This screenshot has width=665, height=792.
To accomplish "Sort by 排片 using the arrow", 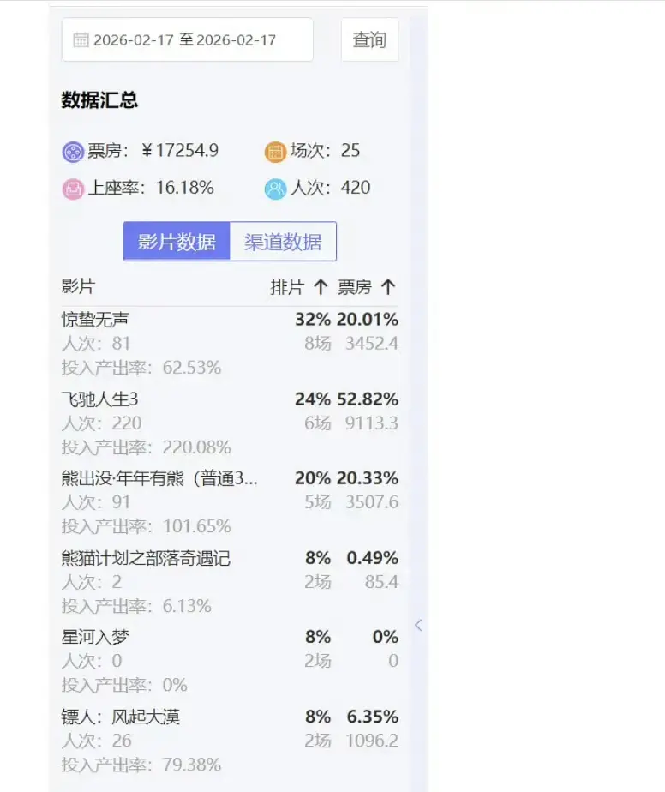I will pyautogui.click(x=320, y=287).
